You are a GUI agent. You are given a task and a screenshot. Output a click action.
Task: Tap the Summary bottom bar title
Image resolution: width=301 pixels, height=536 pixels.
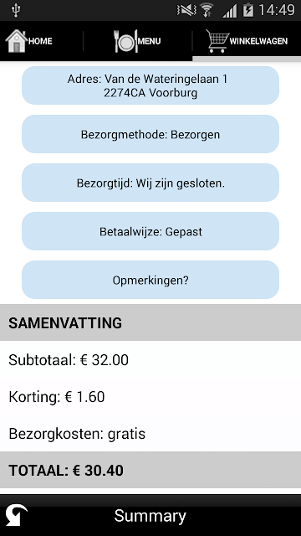pyautogui.click(x=150, y=516)
